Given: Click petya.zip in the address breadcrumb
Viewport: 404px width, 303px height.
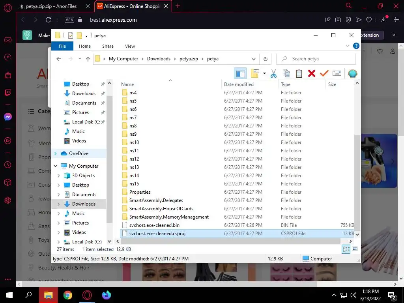Looking at the screenshot, I should pyautogui.click(x=189, y=59).
